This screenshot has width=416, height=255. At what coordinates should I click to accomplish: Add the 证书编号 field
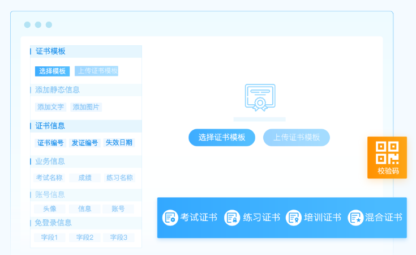(x=51, y=143)
